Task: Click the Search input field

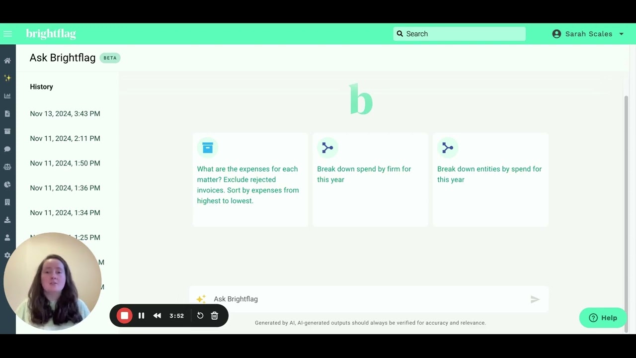Action: coord(460,34)
